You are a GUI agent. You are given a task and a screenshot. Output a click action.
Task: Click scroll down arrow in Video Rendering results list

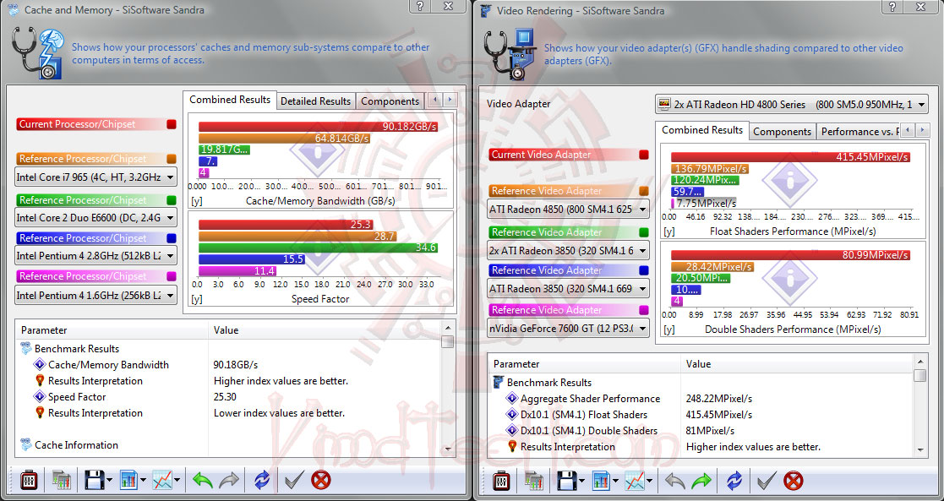pos(919,449)
